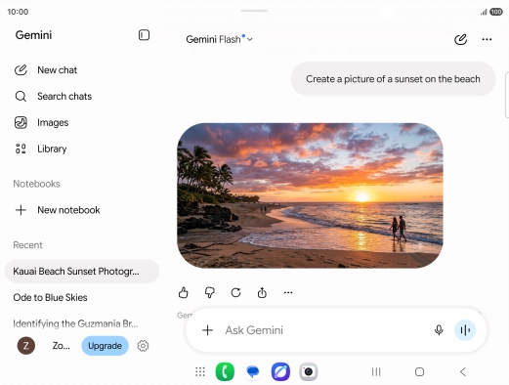Tap the microphone icon

click(x=439, y=330)
